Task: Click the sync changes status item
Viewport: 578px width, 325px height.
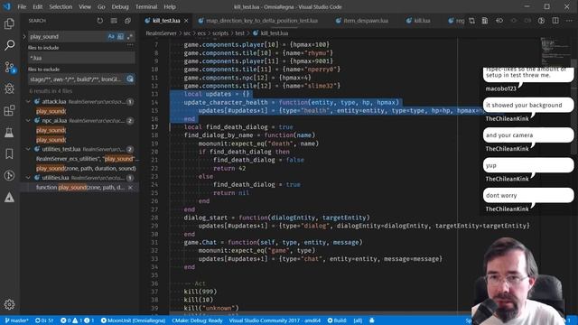Action: (x=44, y=320)
